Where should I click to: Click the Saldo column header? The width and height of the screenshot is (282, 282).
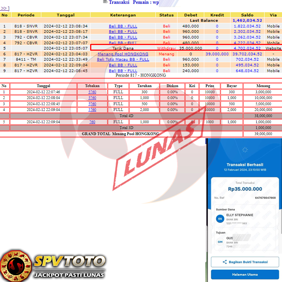pyautogui.click(x=247, y=15)
